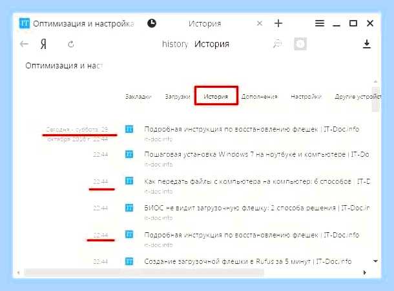
Task: Select the История browser tab
Action: coord(205,24)
